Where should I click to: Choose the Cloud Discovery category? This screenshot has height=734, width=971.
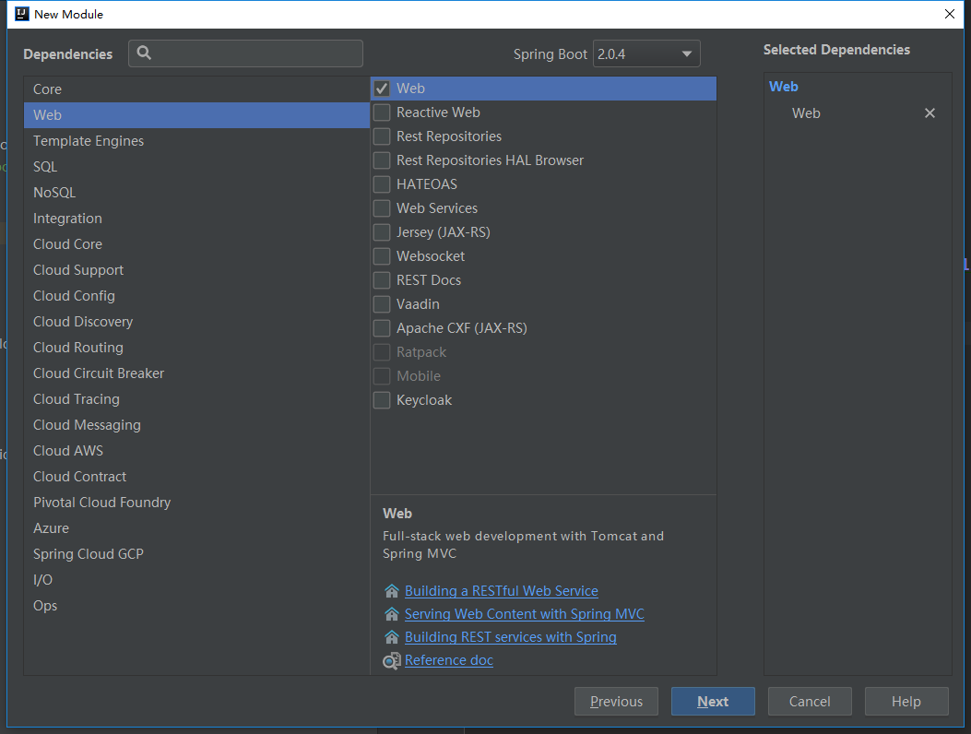(x=83, y=322)
